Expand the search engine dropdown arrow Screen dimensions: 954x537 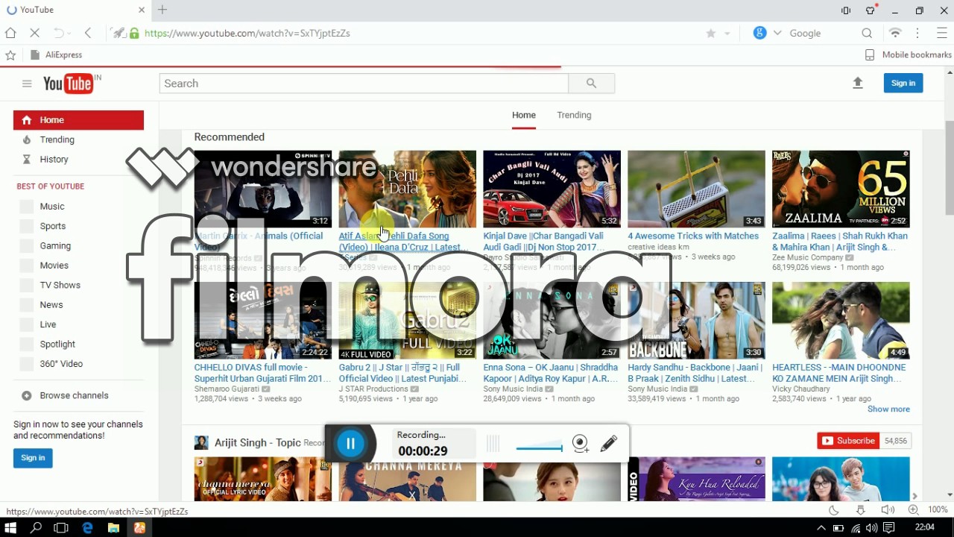777,33
